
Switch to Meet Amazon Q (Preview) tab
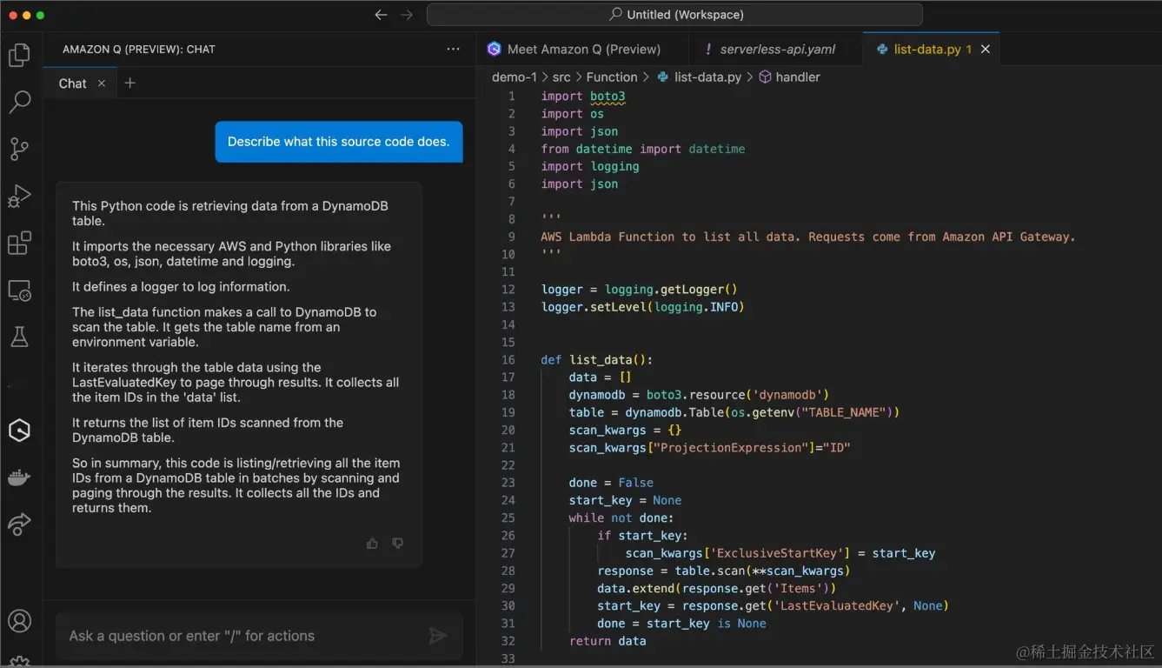pos(583,50)
